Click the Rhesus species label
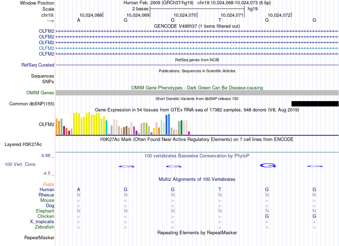Image resolution: width=339 pixels, height=246 pixels. [x=46, y=195]
